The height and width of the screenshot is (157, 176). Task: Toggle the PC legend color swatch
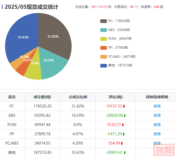pos(103,21)
